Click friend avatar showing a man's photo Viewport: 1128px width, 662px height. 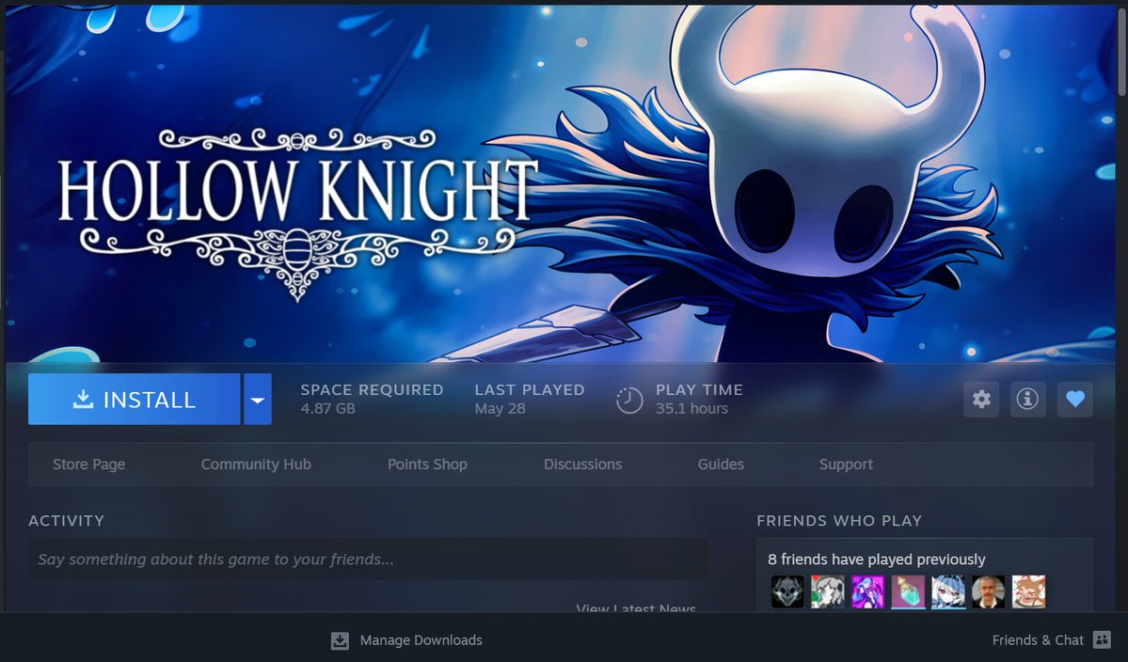click(989, 592)
